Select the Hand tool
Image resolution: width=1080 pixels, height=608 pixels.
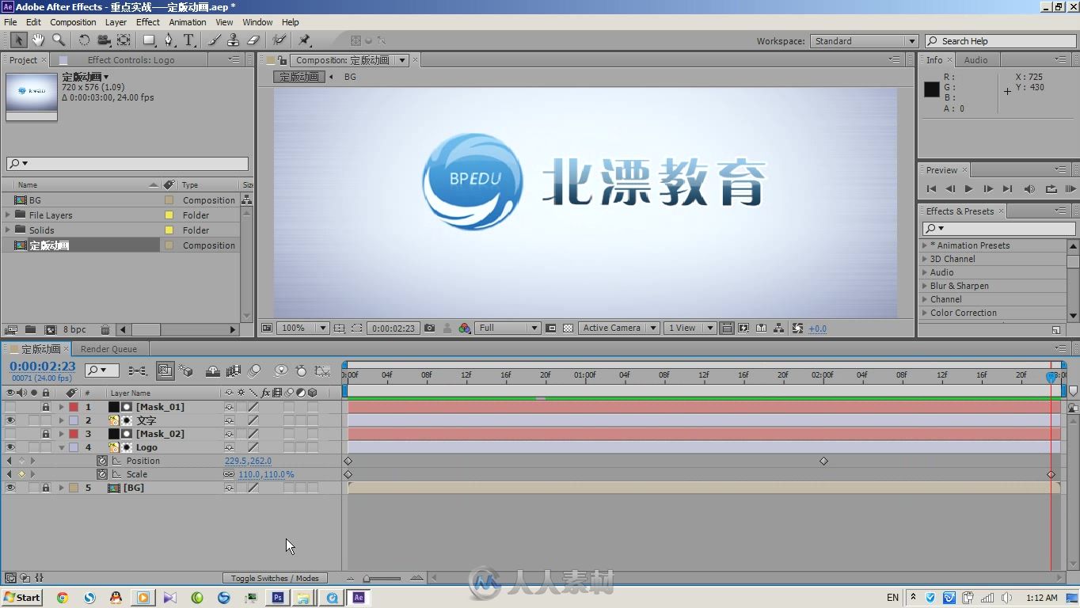click(x=38, y=40)
